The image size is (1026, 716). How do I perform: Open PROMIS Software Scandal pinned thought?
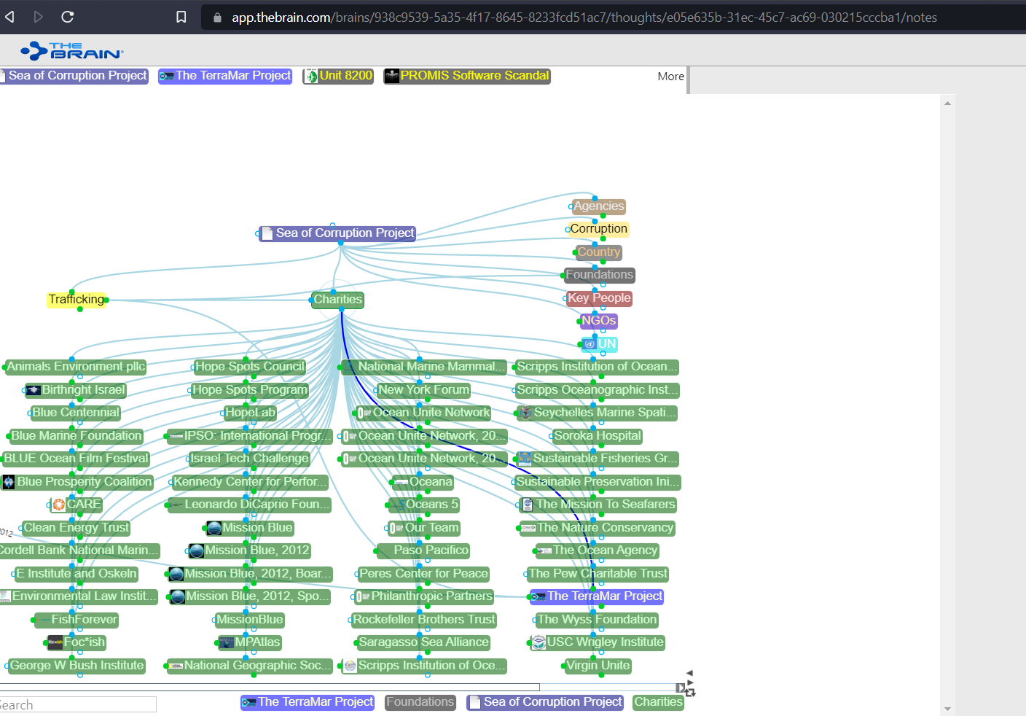(467, 76)
